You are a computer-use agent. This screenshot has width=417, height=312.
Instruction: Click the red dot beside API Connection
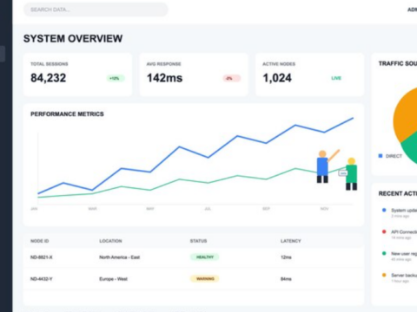(x=384, y=231)
